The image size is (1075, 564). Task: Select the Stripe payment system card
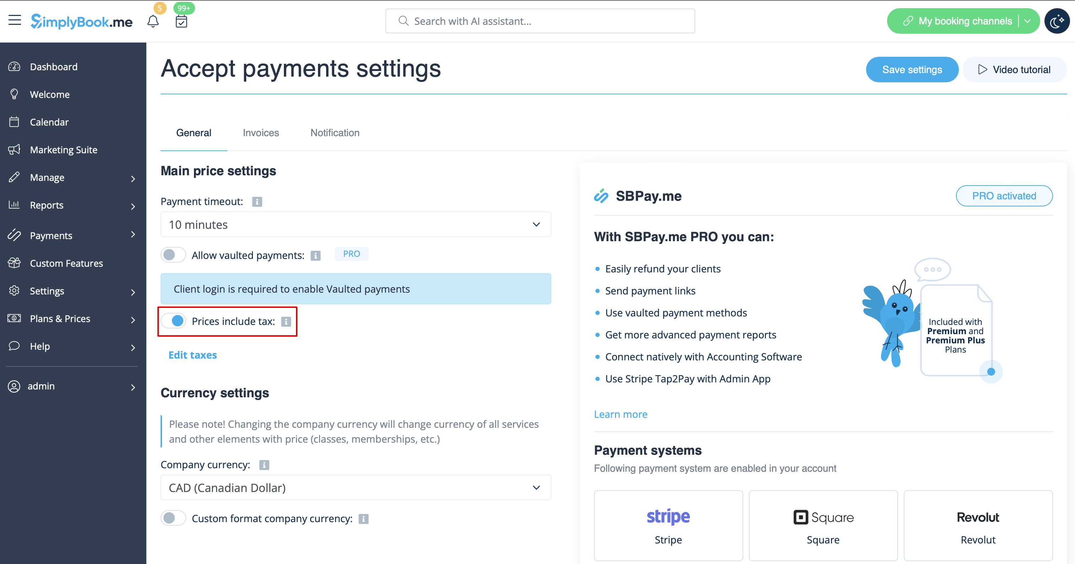[668, 526]
